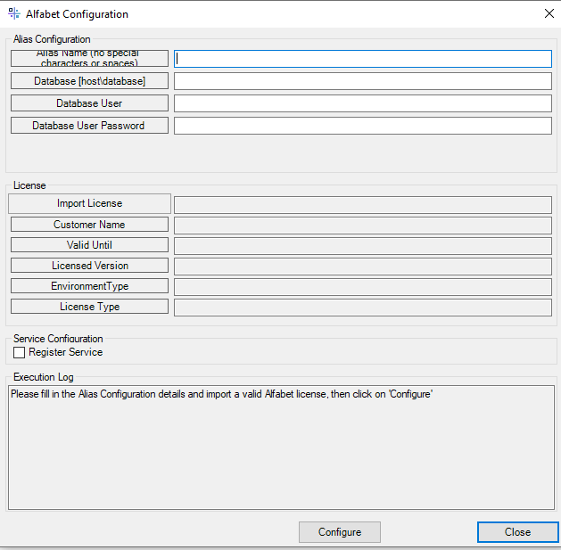Select the License Type label button
561x550 pixels.
click(89, 307)
